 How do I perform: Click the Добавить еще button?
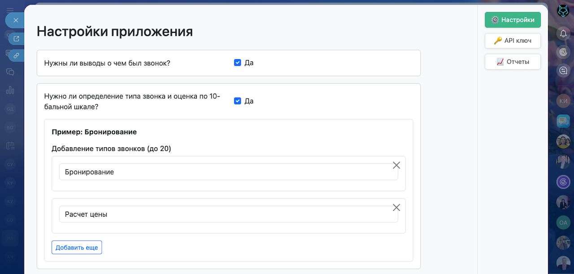click(x=77, y=248)
